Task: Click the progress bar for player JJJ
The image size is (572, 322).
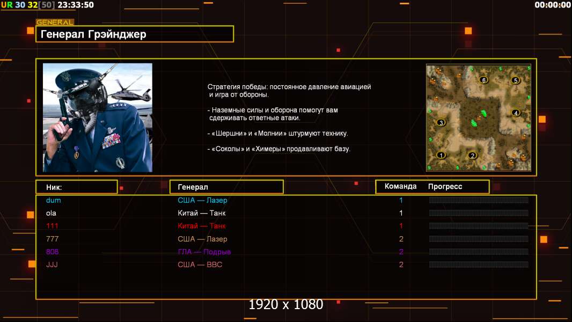Action: (478, 265)
